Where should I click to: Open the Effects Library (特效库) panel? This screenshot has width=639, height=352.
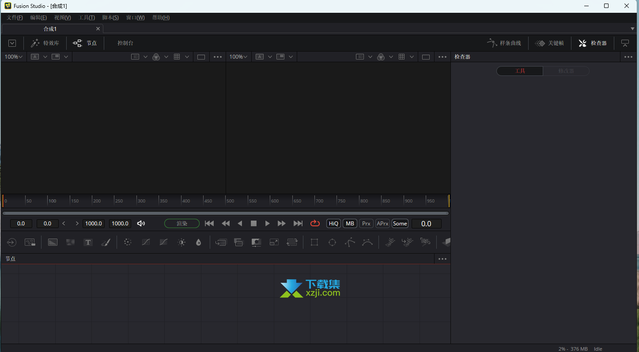[x=45, y=43]
